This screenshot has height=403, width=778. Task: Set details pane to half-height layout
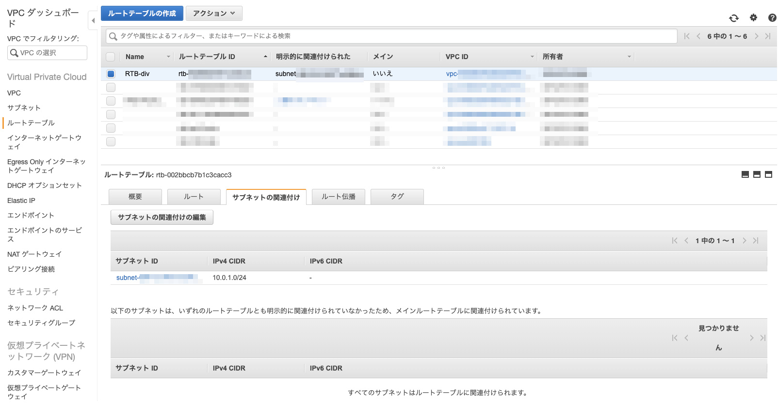pos(757,174)
